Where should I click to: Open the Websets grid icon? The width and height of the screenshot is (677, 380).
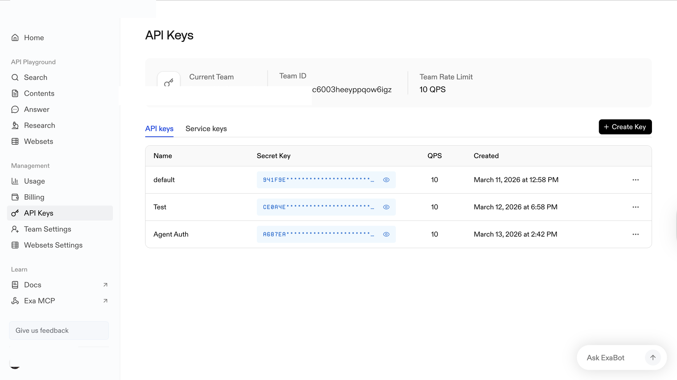point(15,141)
